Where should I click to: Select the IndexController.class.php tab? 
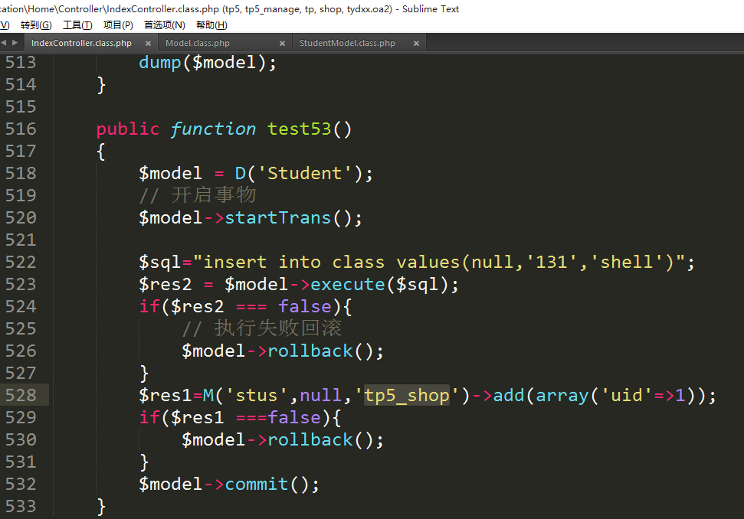[x=81, y=44]
